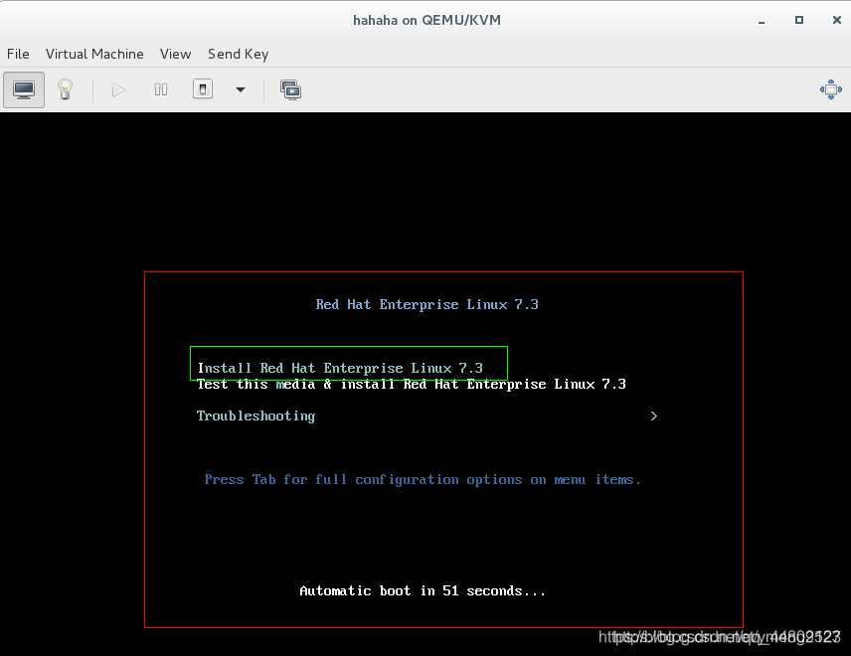
Task: Show the graphical console view
Action: [24, 89]
